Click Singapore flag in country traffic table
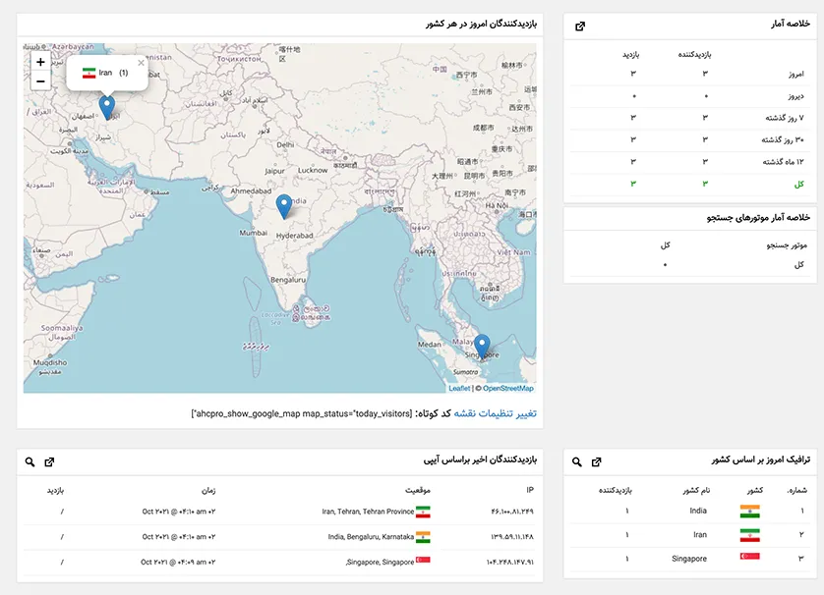 pos(750,556)
